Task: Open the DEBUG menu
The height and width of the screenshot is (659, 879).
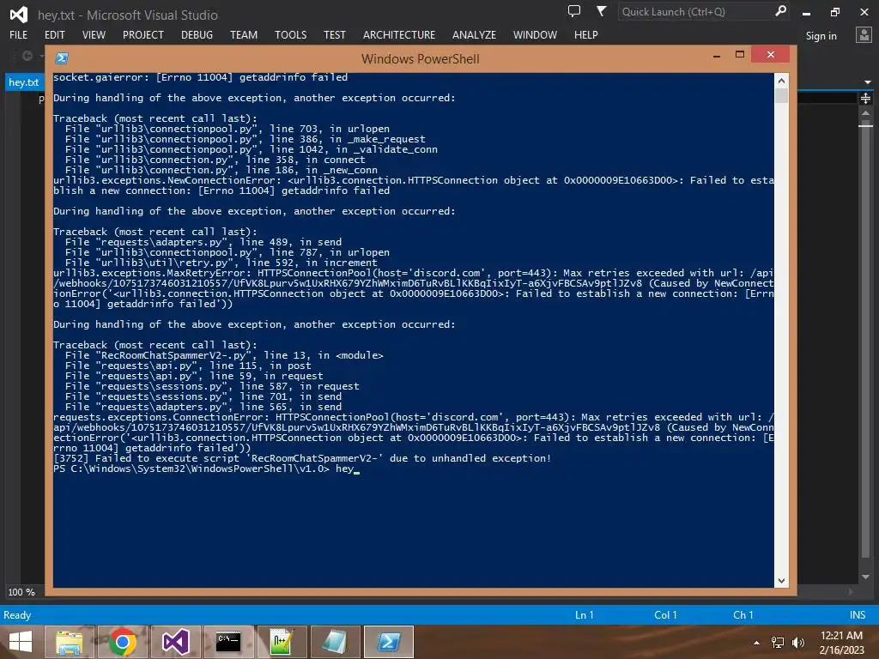Action: 197,34
